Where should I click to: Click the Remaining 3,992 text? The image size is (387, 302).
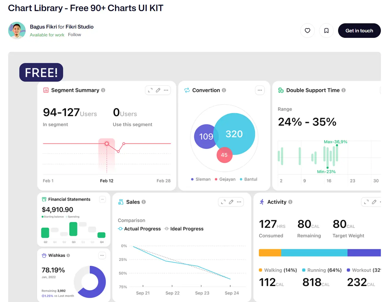point(54,291)
